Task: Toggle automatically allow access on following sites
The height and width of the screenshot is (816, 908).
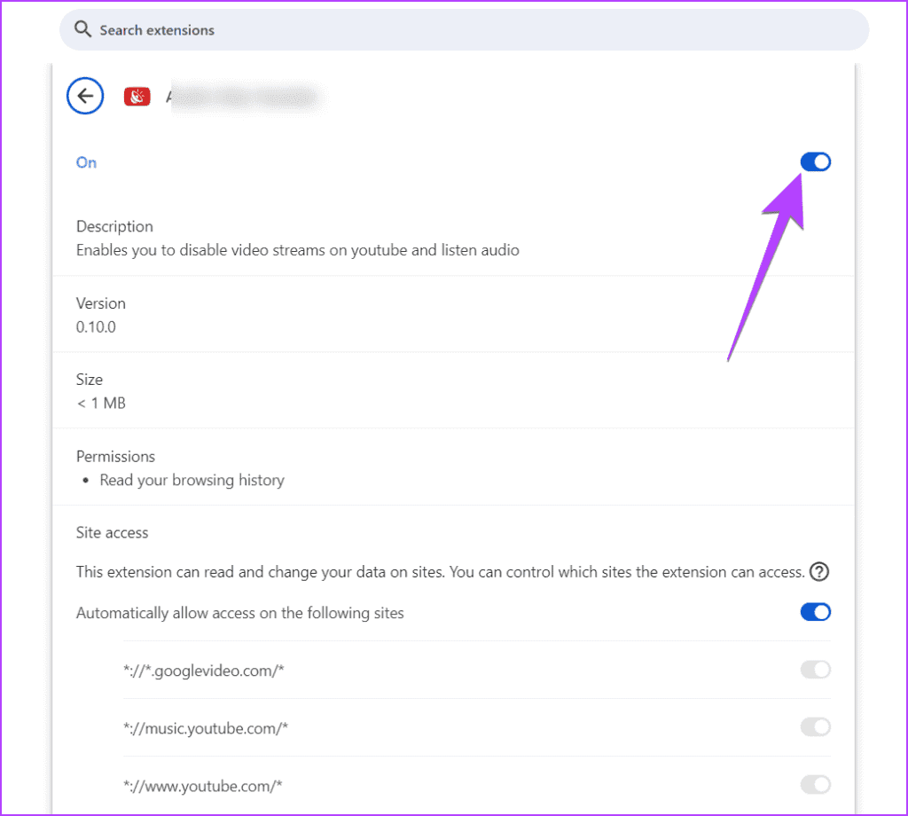Action: (816, 612)
